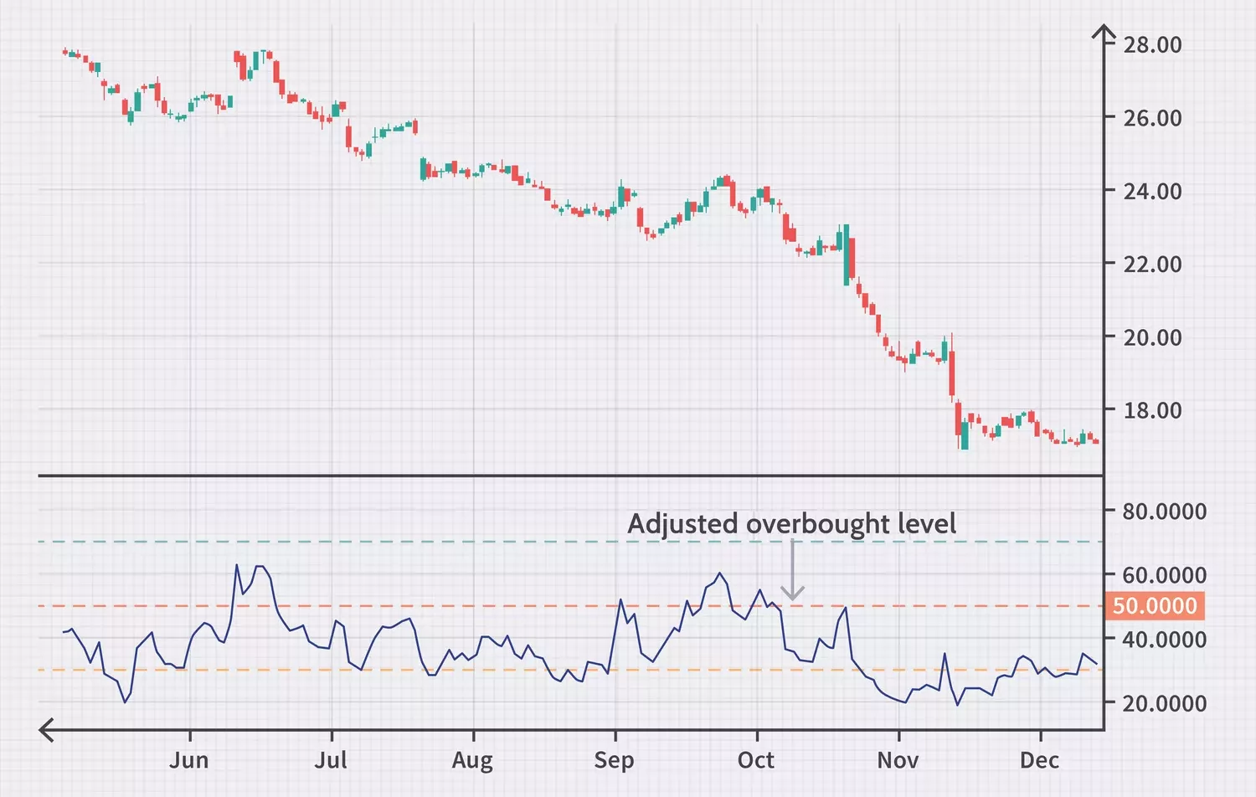
Task: Select the 22.00 price axis label
Action: coord(1152,265)
